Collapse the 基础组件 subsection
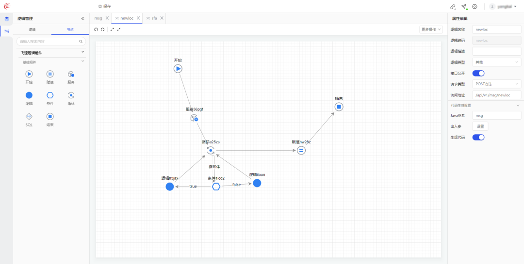524x264 pixels. (83, 61)
